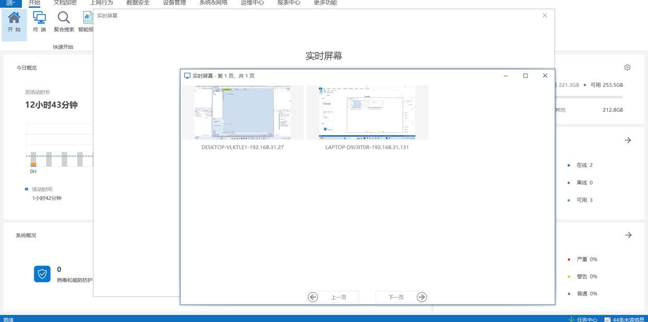Switch to 设备管理 tab
Viewport: 648px width, 322px height.
pos(175,3)
